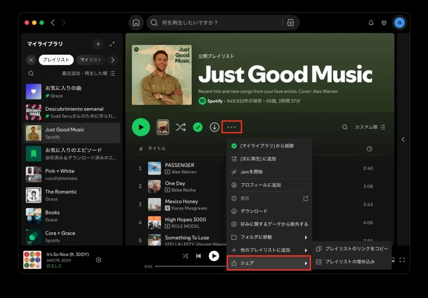Open profile avatar G
This screenshot has height=298, width=428.
[x=399, y=23]
